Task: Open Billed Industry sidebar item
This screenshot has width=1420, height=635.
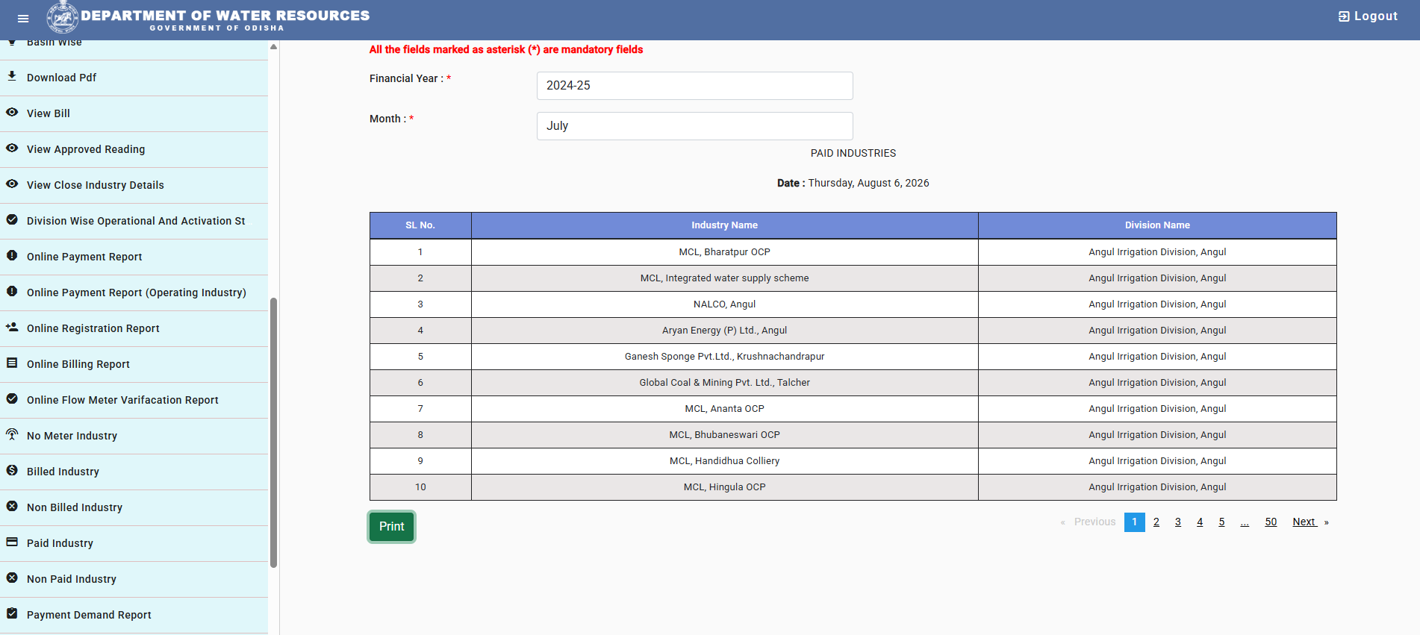Action: click(134, 472)
